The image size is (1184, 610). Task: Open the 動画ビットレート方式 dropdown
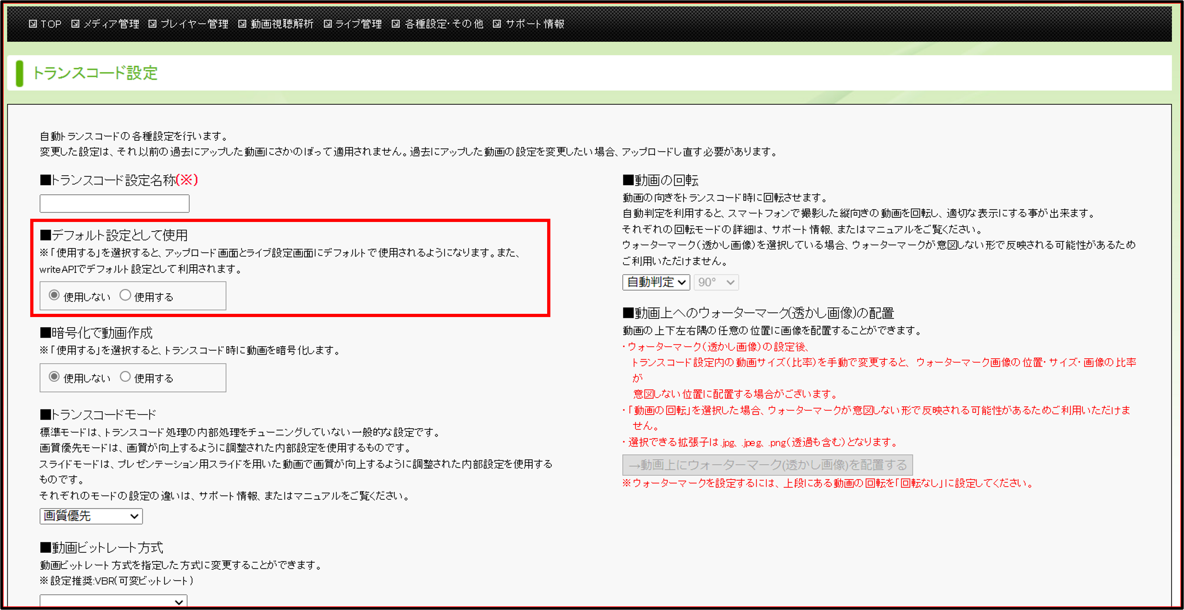click(113, 601)
